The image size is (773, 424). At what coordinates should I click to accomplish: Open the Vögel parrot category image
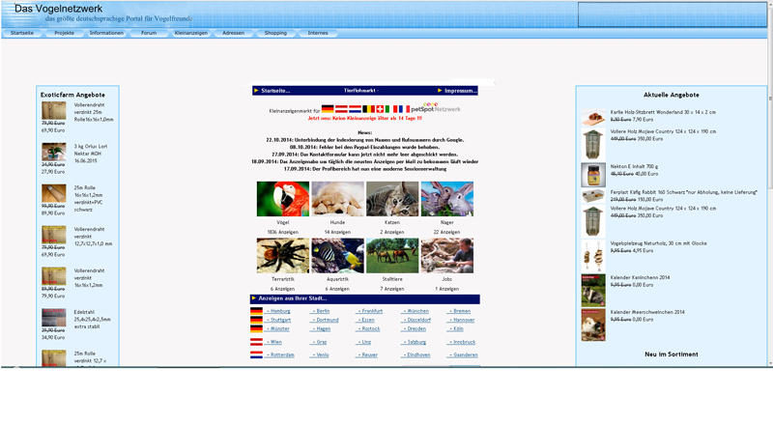click(x=282, y=199)
